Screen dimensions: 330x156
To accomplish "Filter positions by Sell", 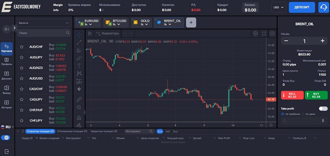I will [167, 131].
